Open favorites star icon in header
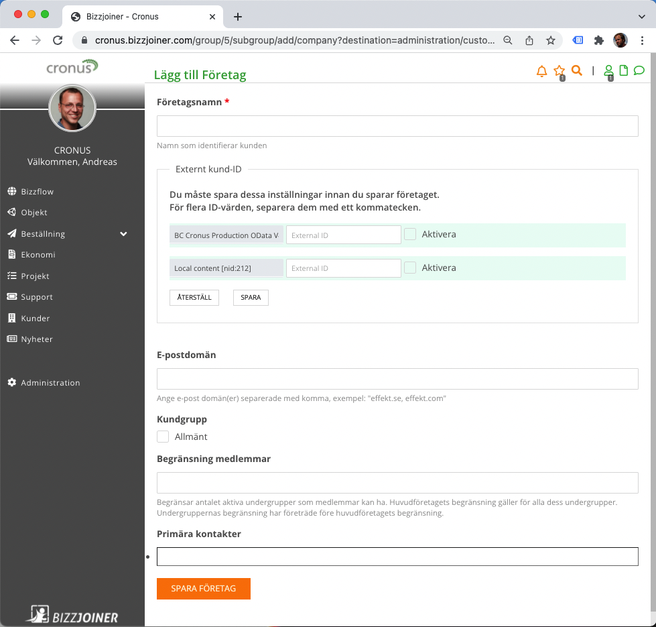Screen dimensions: 656x627 click(560, 71)
